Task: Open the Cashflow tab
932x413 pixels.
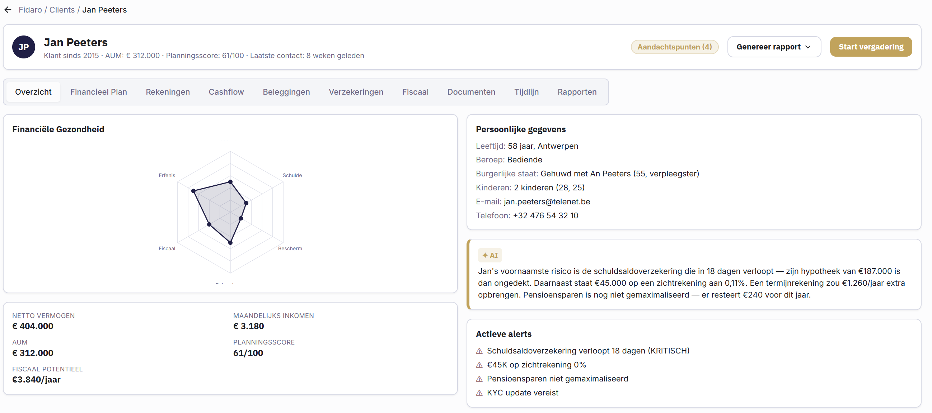Action: tap(226, 92)
